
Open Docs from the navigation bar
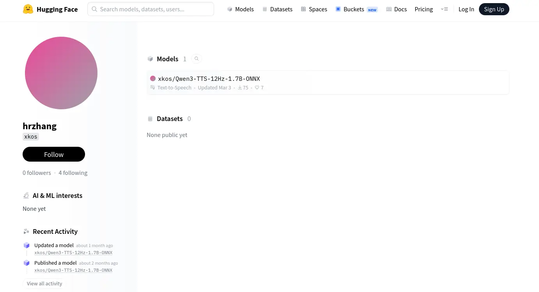pyautogui.click(x=396, y=9)
